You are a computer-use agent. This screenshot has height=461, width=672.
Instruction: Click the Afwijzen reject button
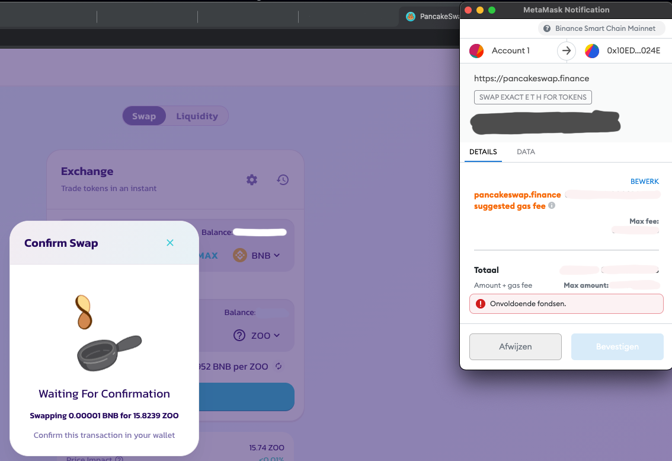point(515,347)
